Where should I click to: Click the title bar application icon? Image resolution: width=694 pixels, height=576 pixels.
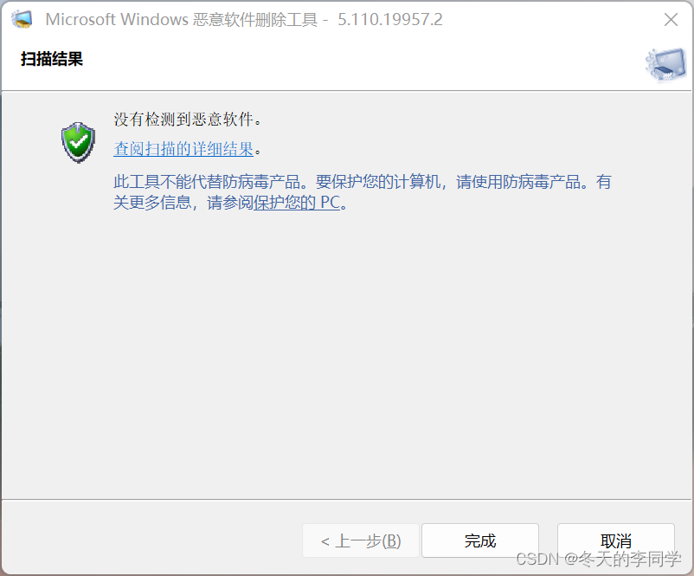point(22,19)
